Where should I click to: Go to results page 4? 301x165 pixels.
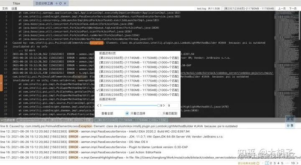click(x=278, y=163)
